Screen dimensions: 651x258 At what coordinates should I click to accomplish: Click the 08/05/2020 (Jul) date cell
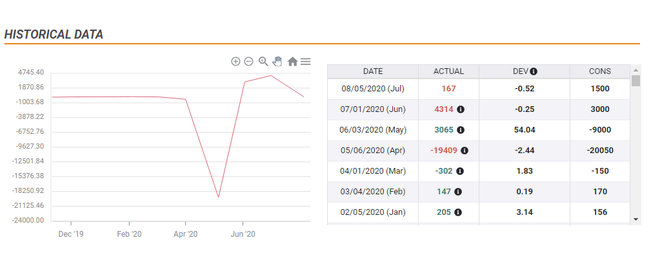click(373, 89)
